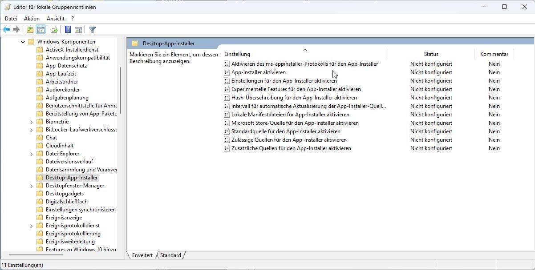
Task: Toggle the action pane toolbar icon
Action: (x=78, y=30)
